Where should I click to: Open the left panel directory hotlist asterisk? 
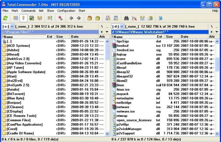click(102, 32)
